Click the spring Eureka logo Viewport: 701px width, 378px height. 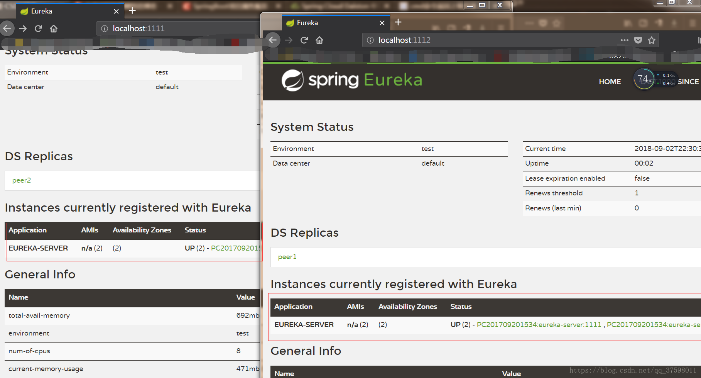[351, 80]
